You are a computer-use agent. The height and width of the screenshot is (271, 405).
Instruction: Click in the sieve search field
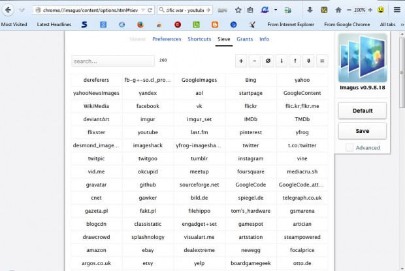(113, 61)
